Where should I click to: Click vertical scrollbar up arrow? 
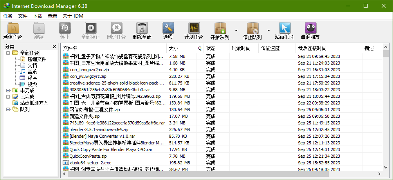click(386, 47)
